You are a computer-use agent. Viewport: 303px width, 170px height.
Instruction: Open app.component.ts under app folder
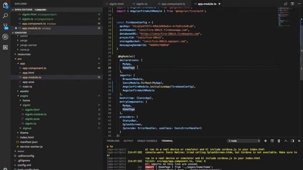pyautogui.click(x=57, y=68)
